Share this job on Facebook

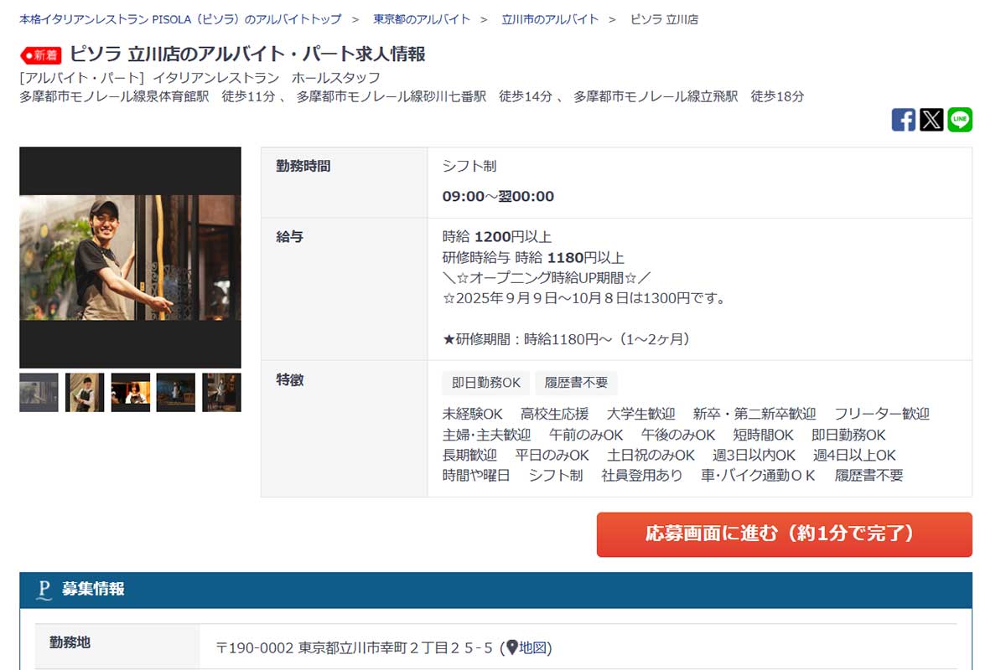tap(903, 120)
